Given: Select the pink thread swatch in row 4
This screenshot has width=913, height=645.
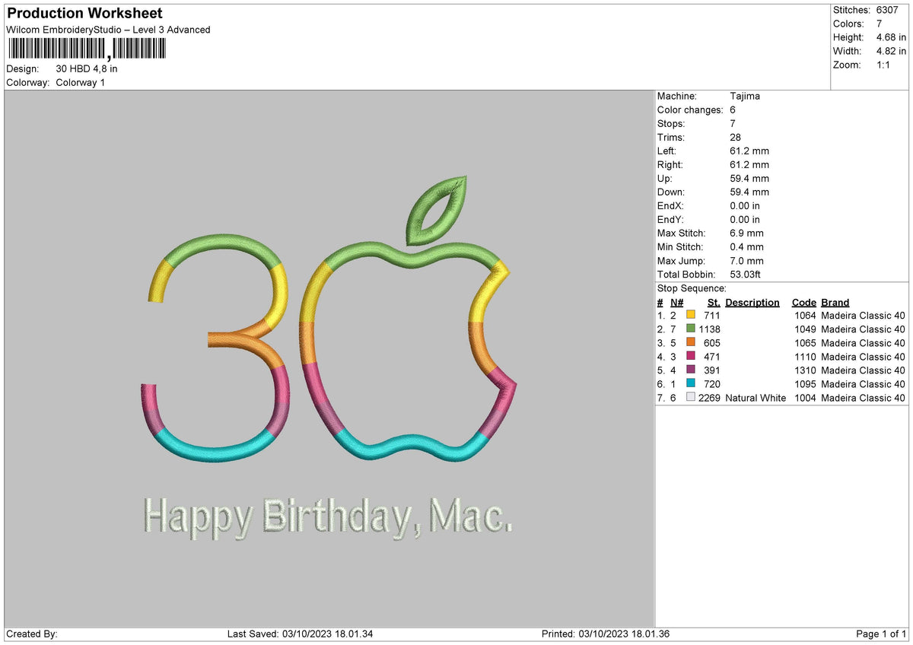Looking at the screenshot, I should pyautogui.click(x=691, y=357).
